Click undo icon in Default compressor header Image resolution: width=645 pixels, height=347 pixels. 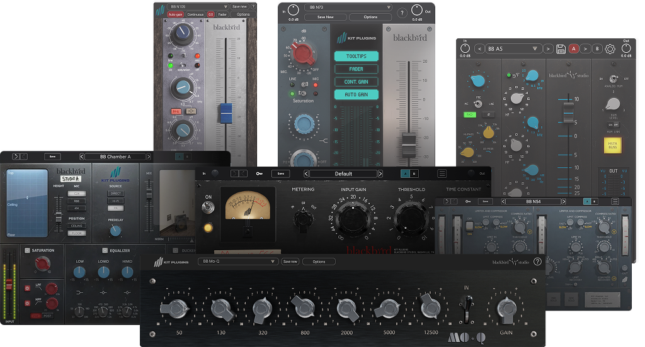pos(234,173)
